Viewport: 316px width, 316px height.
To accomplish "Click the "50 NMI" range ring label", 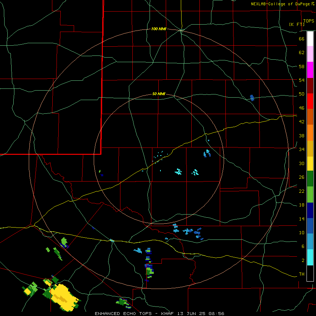I will coord(159,94).
